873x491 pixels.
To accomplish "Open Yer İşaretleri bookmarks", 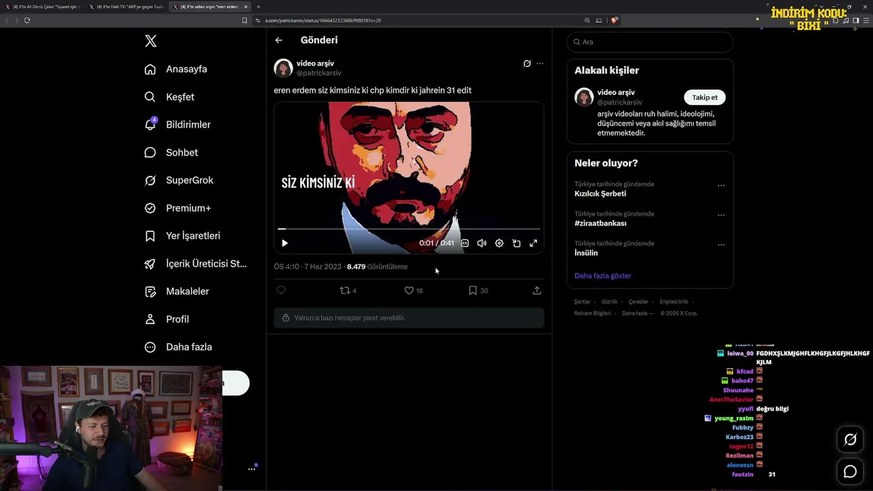I will [183, 236].
